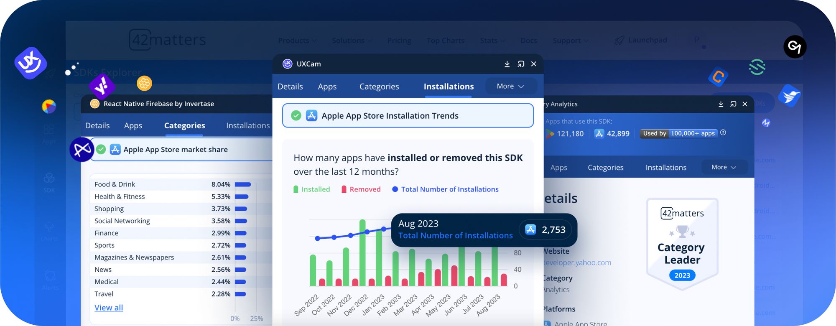The width and height of the screenshot is (836, 326).
Task: Switch to Categories tab in UXCam panel
Action: pos(379,87)
